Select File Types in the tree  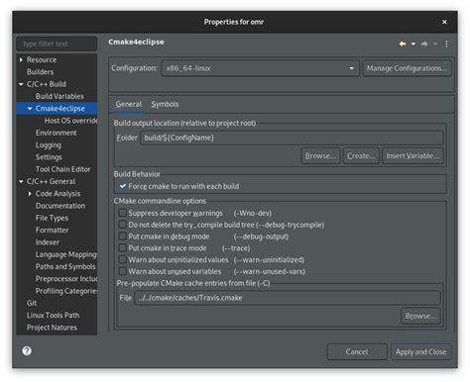pos(52,218)
